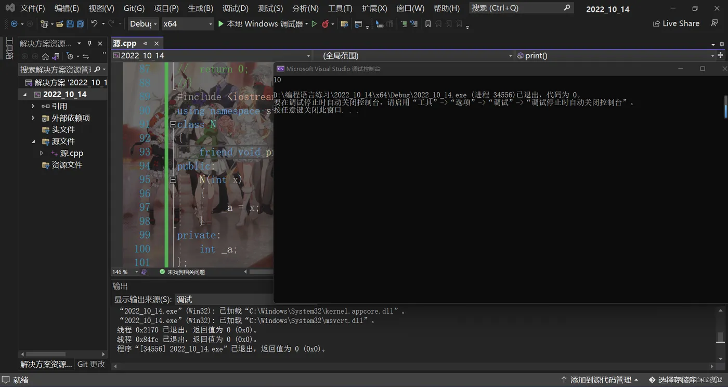Click the pending changes filter clock icon

tap(70, 56)
